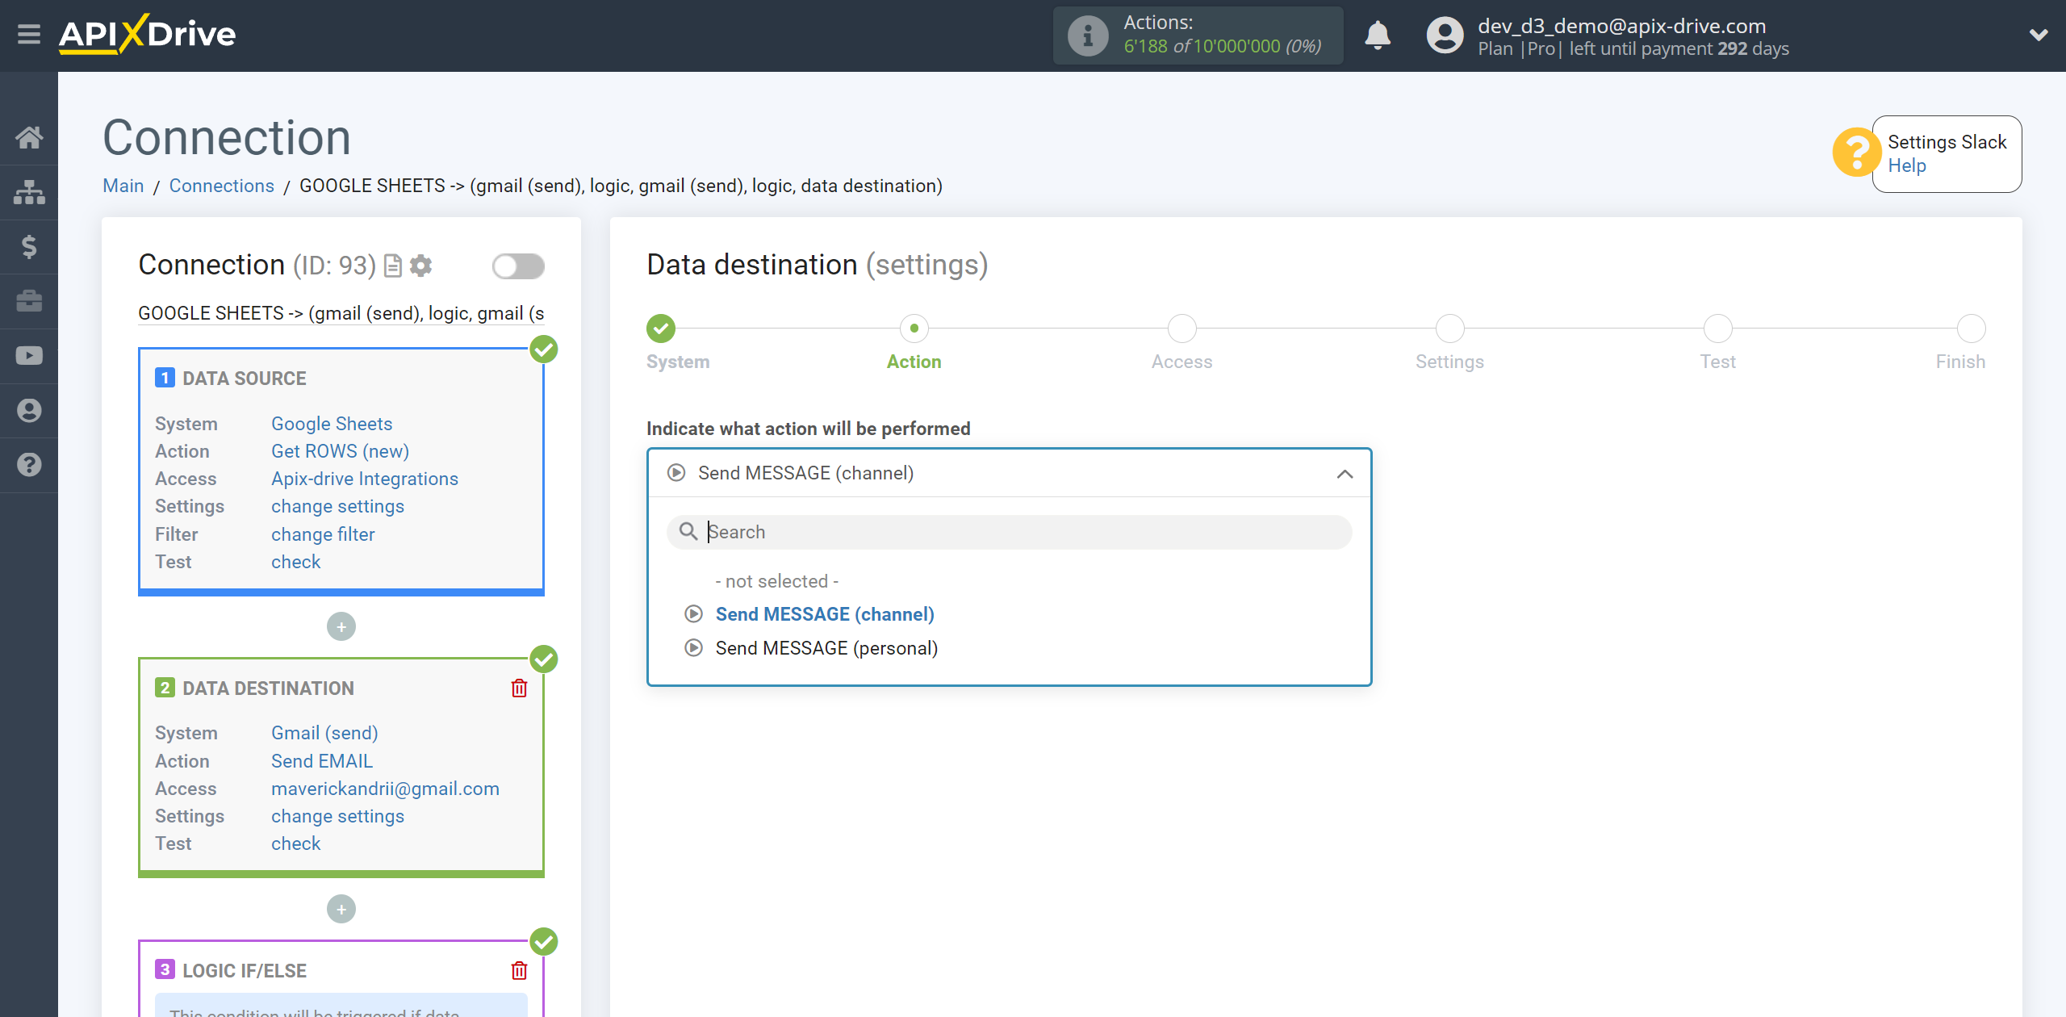Screen dimensions: 2066x1017
Task: Click the action search field
Action: [x=1009, y=532]
